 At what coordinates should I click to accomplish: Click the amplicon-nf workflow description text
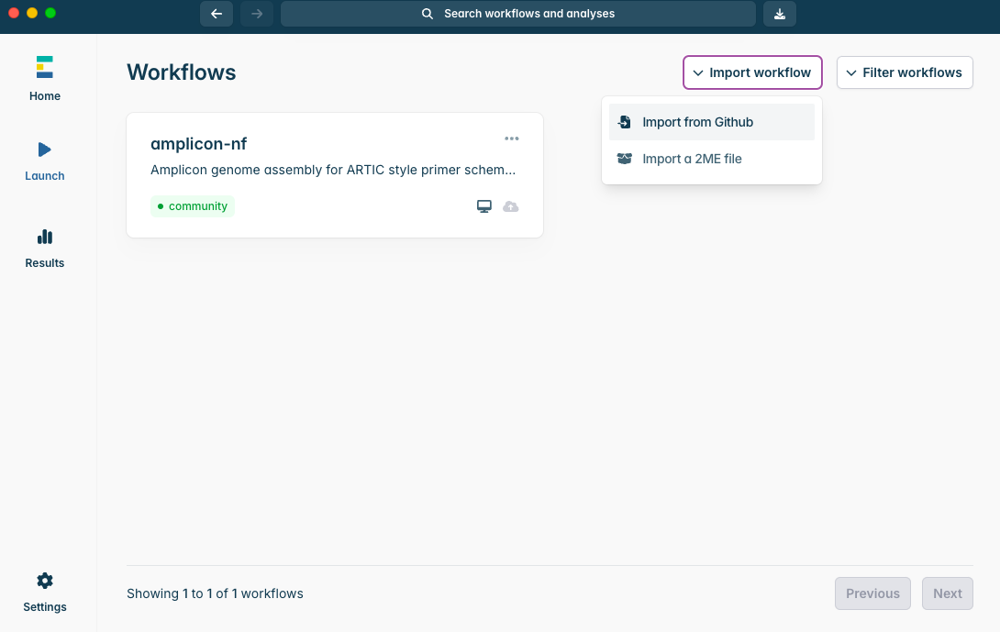coord(332,170)
